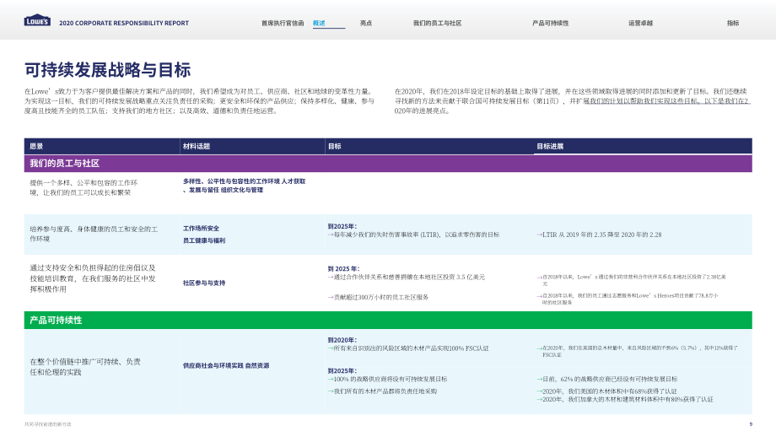The width and height of the screenshot is (776, 437).
Task: Click the 100% FSC认证 wood goal text
Action: point(408,348)
